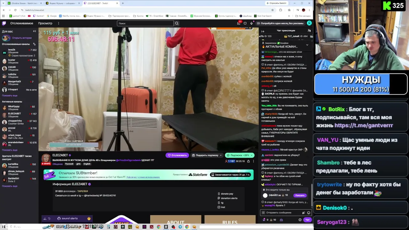Expand the pinned АКТУАЛЬНЫЕ КОМАН... message
This screenshot has width=409, height=230.
(x=307, y=45)
